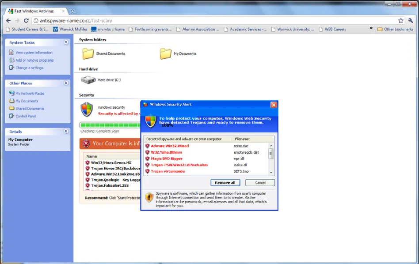
Task: Open a new browser tab
Action: (x=72, y=11)
